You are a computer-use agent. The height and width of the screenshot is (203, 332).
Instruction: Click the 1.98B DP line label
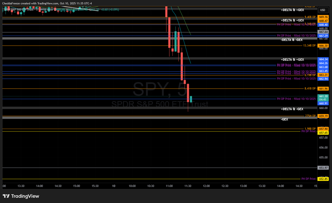pos(310,129)
